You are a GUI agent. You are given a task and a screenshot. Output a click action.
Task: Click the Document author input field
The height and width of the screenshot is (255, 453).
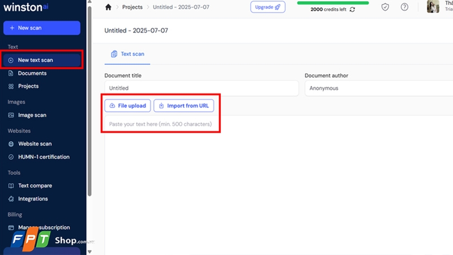tap(379, 88)
